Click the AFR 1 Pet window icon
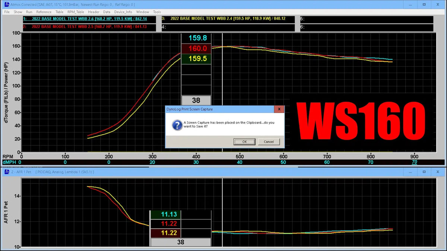Screen dimensions: 447x251 click(x=7, y=172)
